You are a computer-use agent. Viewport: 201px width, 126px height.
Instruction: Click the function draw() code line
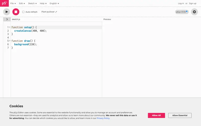(x=23, y=41)
